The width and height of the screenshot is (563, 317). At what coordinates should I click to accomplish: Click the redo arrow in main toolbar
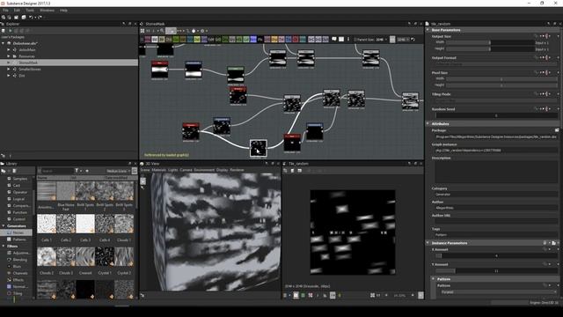coord(39,17)
